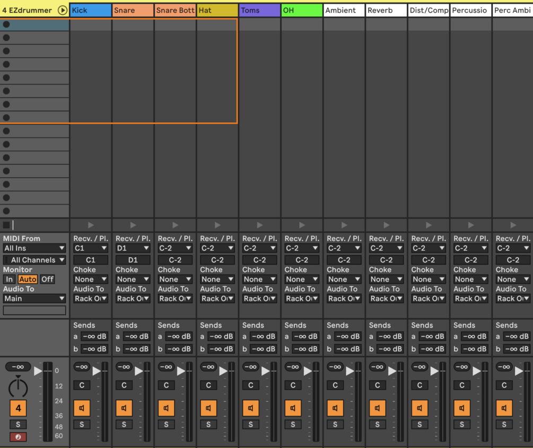
Task: Click the Snare play note D1 field
Action: tap(133, 260)
